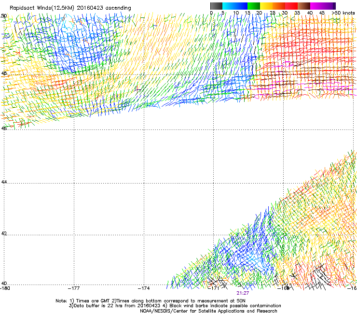Click the purple 45-50 knots legend swatch
This screenshot has width=357, height=314.
pyautogui.click(x=329, y=6)
